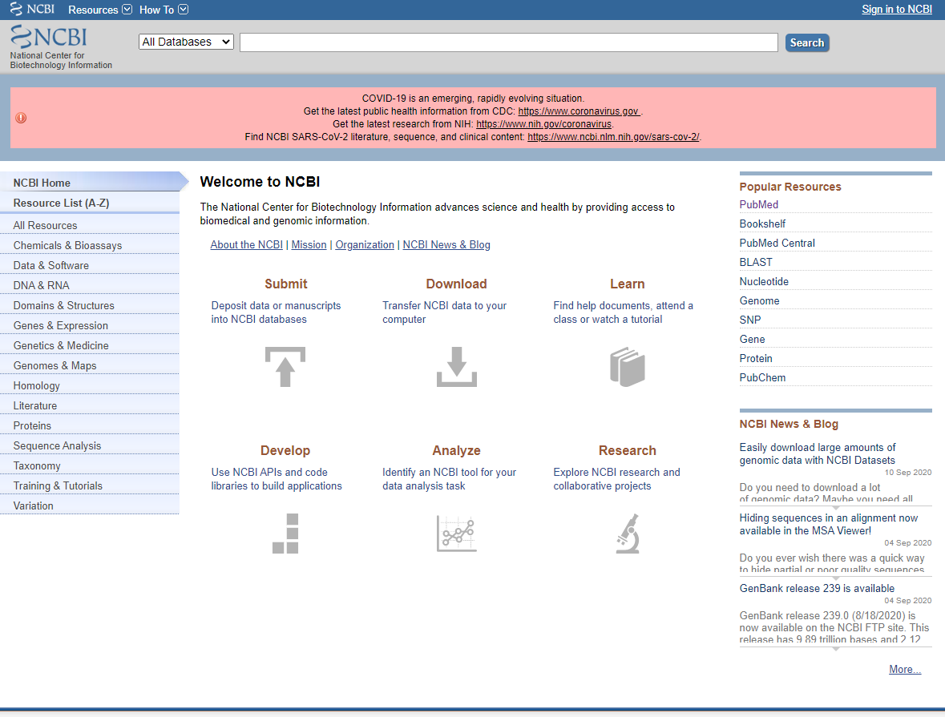Open Genome in Popular Resources

tap(759, 301)
